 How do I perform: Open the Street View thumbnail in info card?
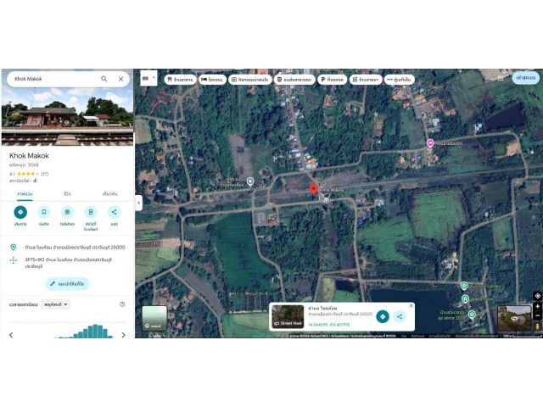coord(288,316)
